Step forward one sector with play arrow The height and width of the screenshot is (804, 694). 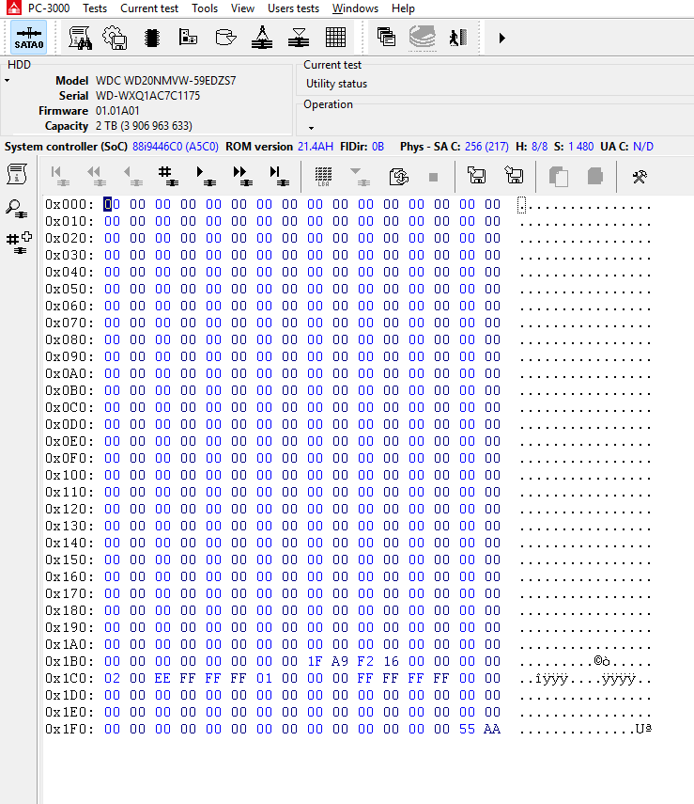[202, 175]
